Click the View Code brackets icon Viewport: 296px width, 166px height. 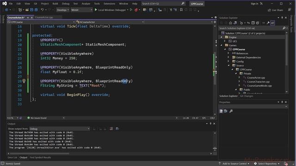[264, 23]
